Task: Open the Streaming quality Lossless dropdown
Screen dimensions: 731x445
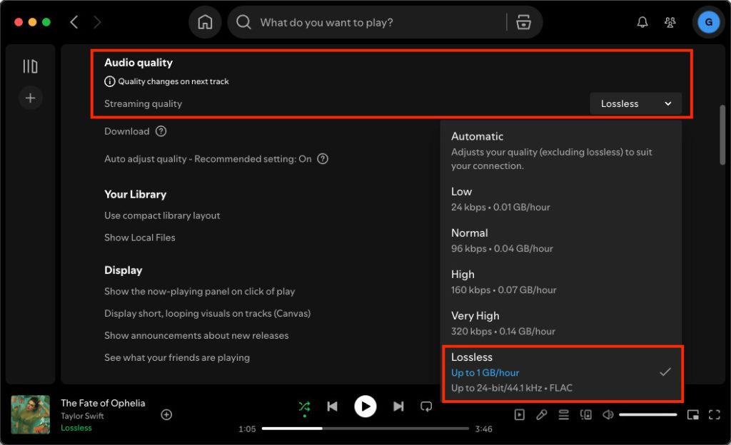Action: click(635, 103)
